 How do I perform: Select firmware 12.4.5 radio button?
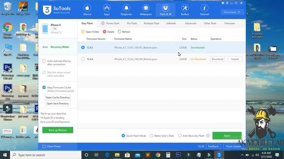83,47
